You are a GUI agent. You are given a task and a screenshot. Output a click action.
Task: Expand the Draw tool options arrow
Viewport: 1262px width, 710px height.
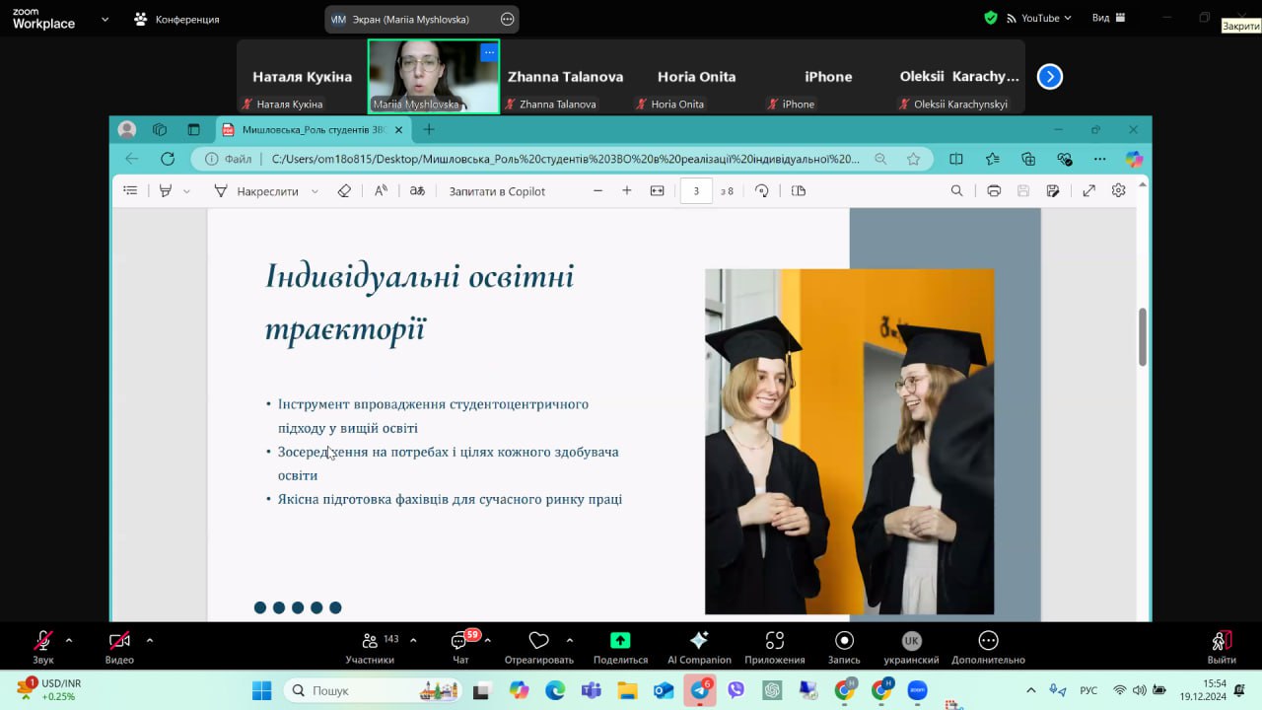point(315,191)
